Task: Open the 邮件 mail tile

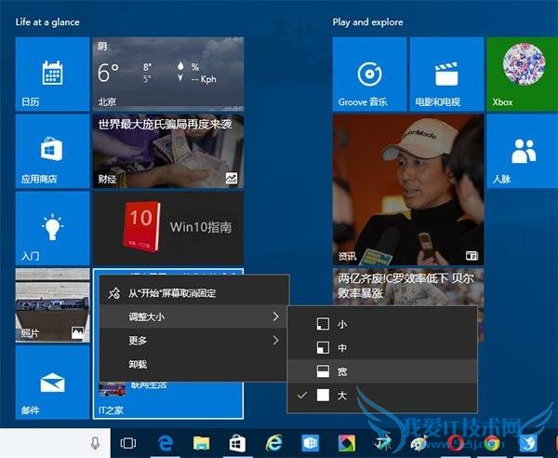Action: tap(52, 382)
